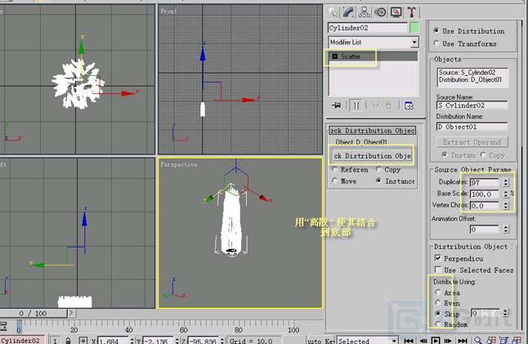
Task: Click the time slider 0 / 100 handle
Action: coord(34,314)
